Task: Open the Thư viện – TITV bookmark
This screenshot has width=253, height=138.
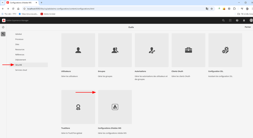Action: point(9,14)
